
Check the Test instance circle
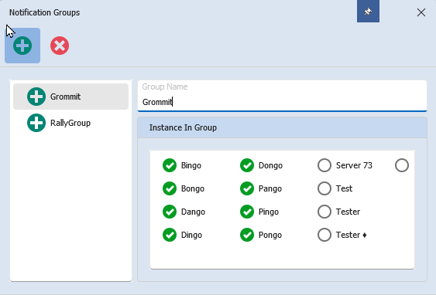pyautogui.click(x=324, y=188)
